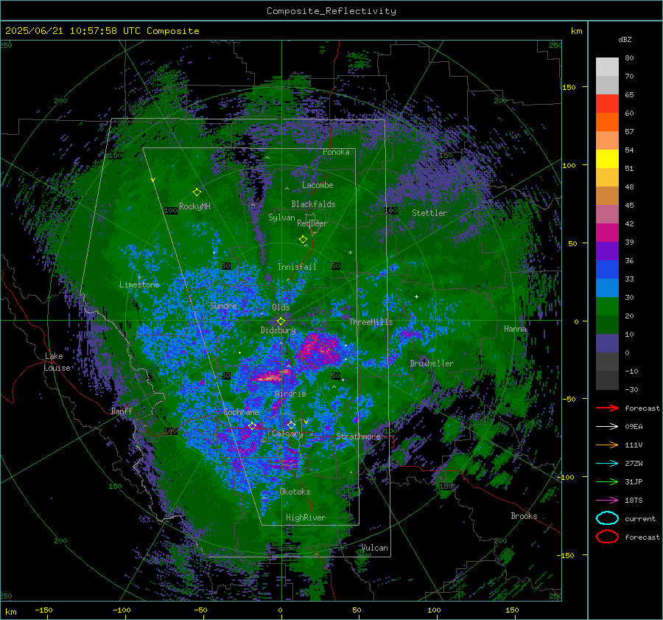Click the yellow diamond marker below Cochrane
663x620 pixels.
click(252, 425)
